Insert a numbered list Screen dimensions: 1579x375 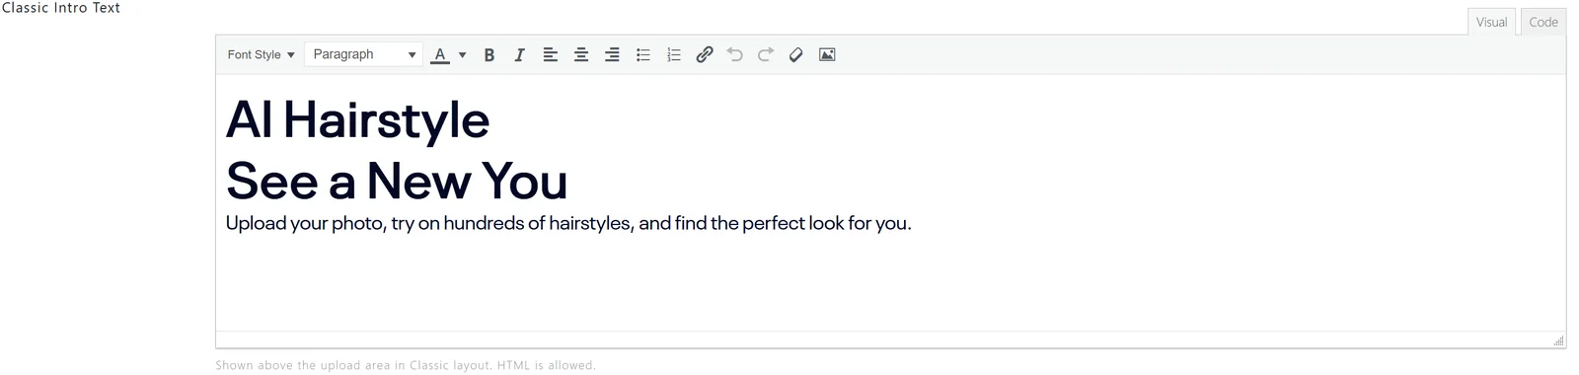point(674,54)
